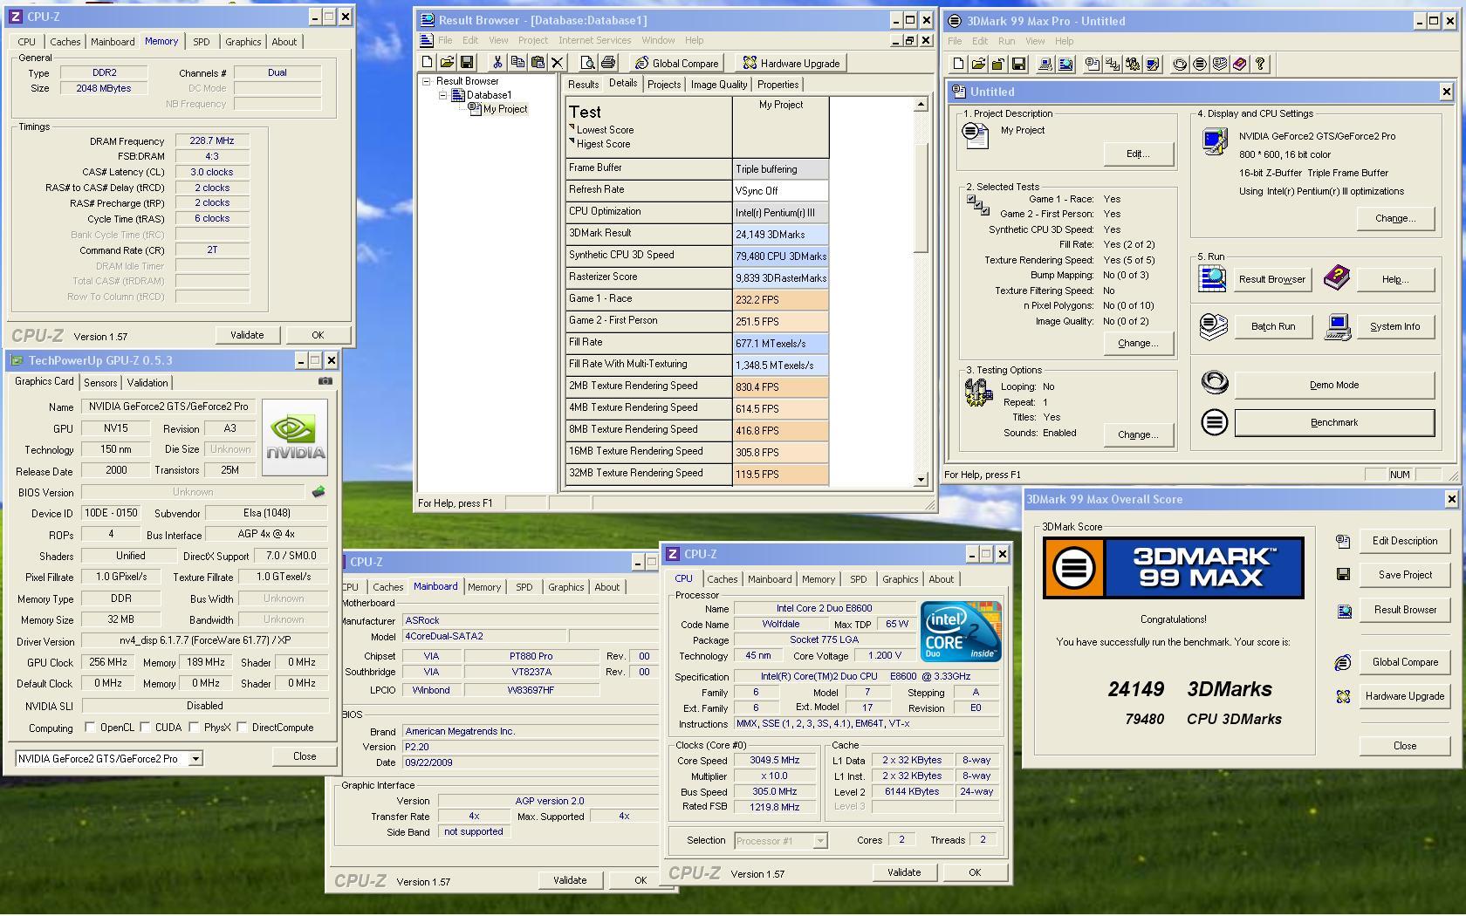
Task: Click the Cut scissors icon in Result Browser
Action: [x=497, y=63]
